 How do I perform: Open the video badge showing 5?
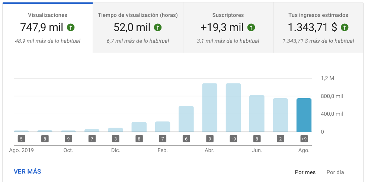pos(21,139)
